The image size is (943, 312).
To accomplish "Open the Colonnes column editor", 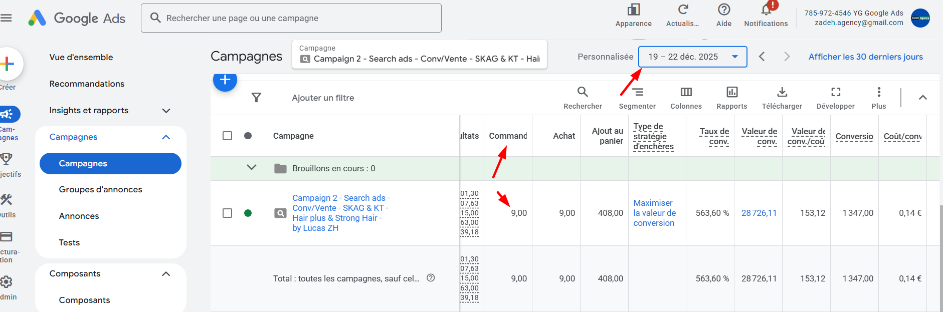I will click(x=686, y=93).
